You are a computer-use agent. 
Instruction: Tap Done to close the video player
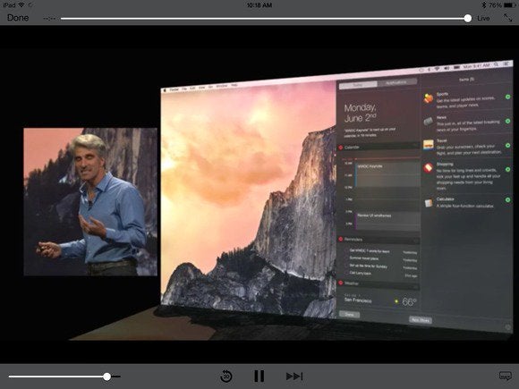[18, 18]
